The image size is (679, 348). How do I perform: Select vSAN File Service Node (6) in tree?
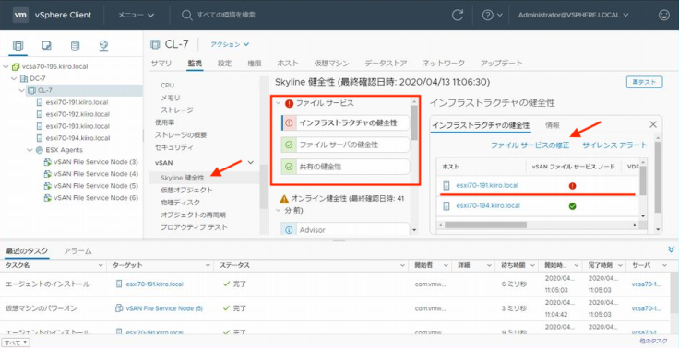point(96,198)
